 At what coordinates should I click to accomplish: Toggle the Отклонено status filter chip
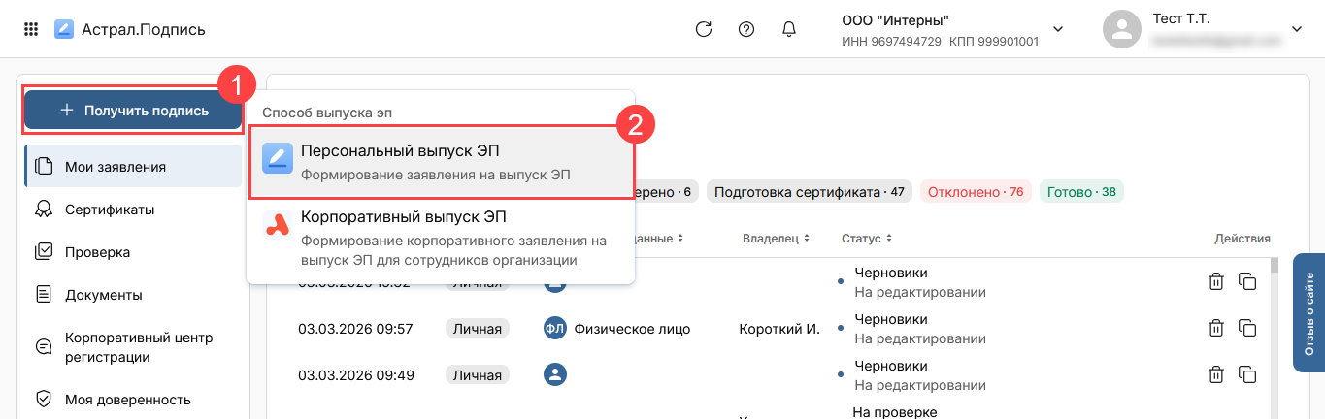click(976, 192)
